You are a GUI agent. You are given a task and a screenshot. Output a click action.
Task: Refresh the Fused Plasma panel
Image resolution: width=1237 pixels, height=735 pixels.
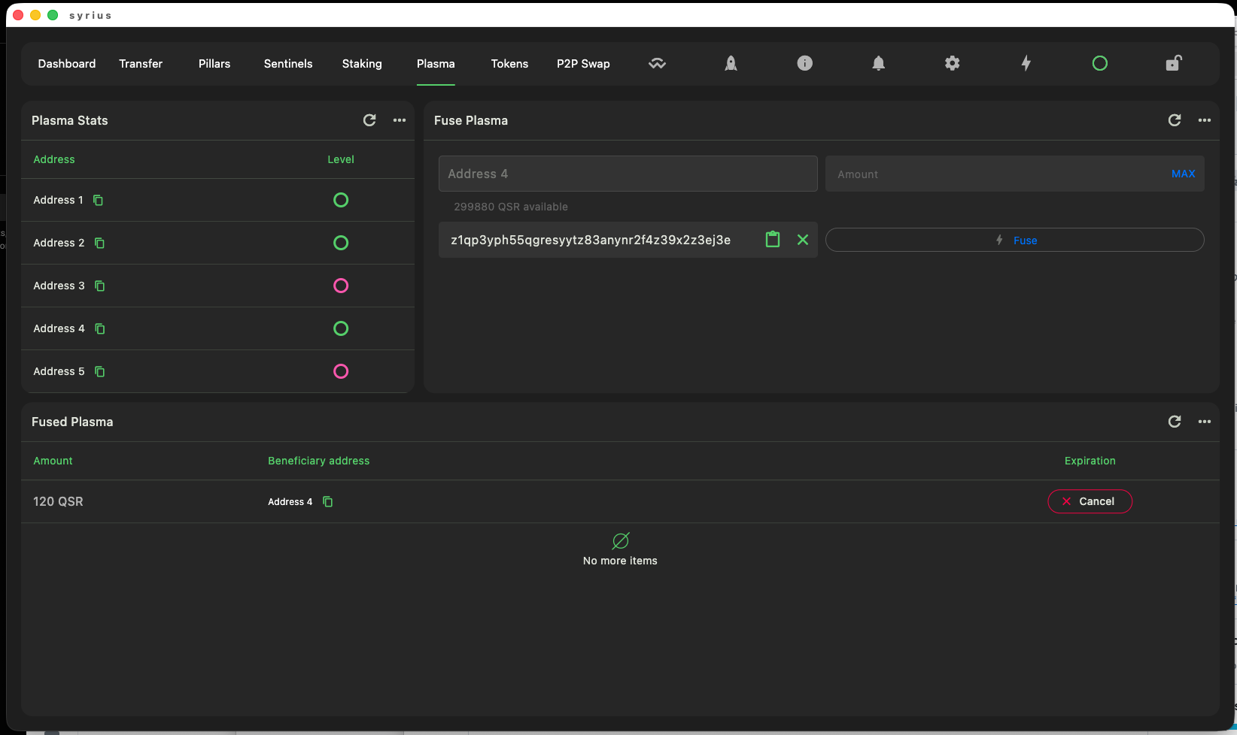point(1175,422)
